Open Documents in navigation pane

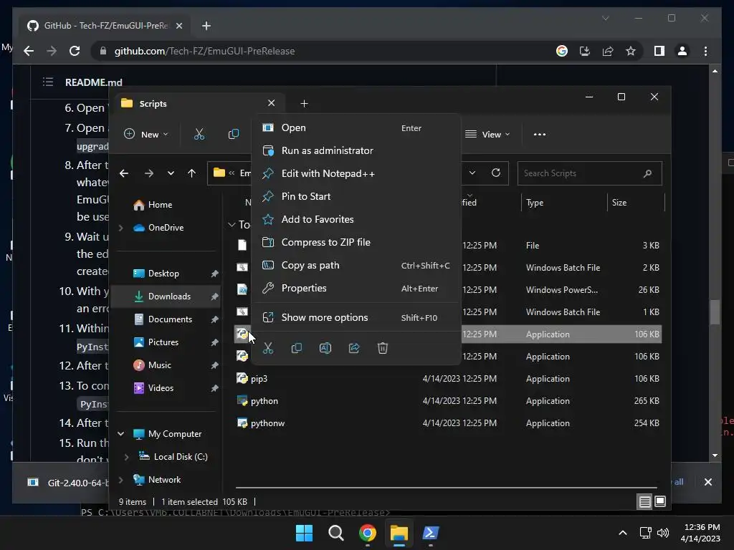point(170,319)
